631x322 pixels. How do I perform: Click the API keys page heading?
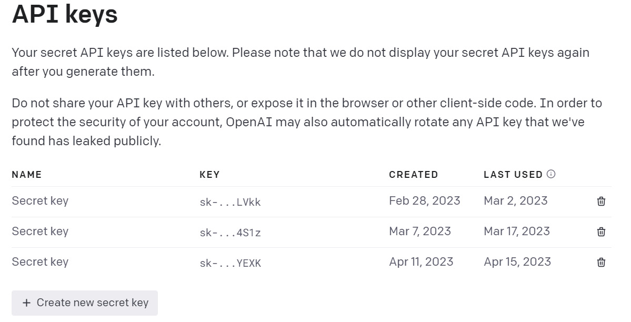(x=65, y=14)
